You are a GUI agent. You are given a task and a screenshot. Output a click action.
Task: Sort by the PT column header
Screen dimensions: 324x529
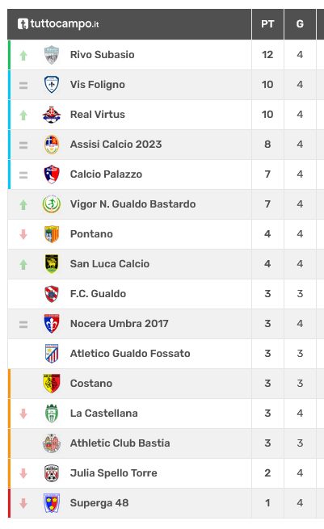pyautogui.click(x=267, y=24)
